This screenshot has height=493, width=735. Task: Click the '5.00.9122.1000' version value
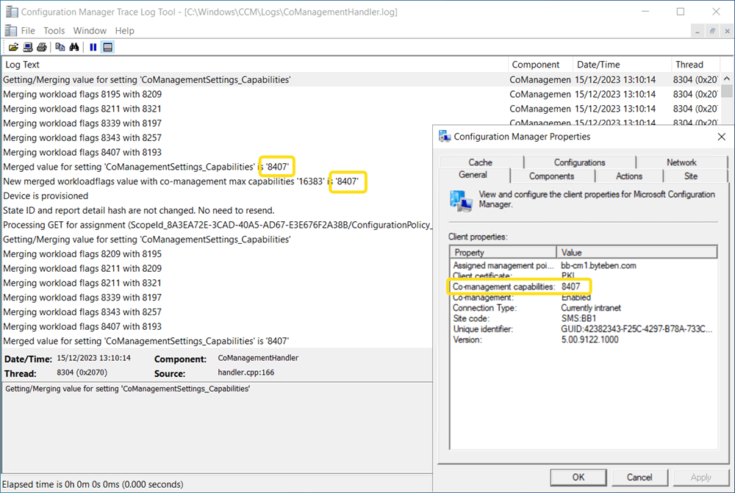coord(589,339)
